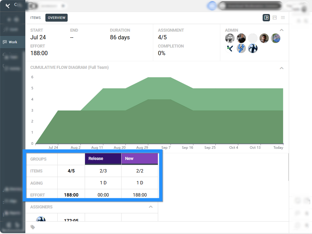The width and height of the screenshot is (312, 234).
Task: Click the Kendo logo icon at top left
Action: point(8,6)
